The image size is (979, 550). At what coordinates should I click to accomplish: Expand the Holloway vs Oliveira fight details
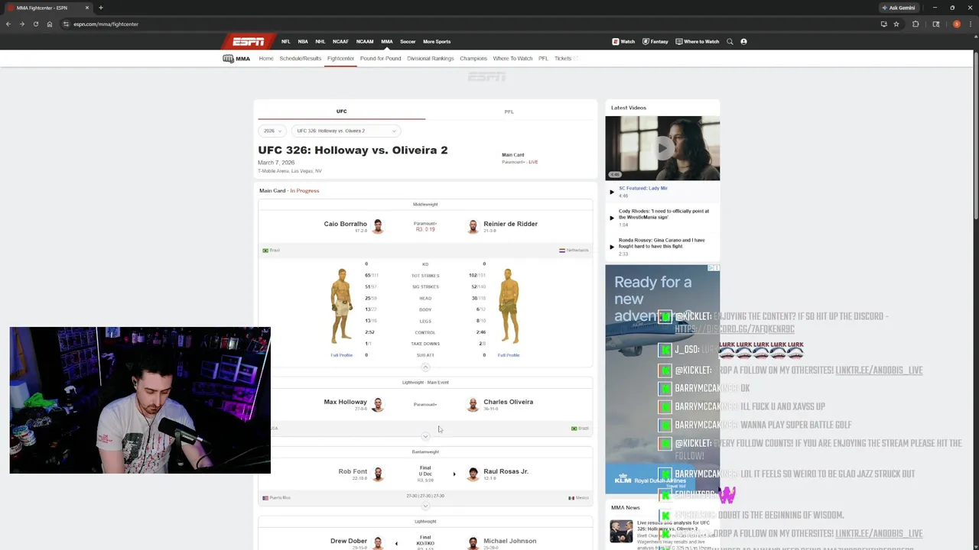click(x=426, y=436)
